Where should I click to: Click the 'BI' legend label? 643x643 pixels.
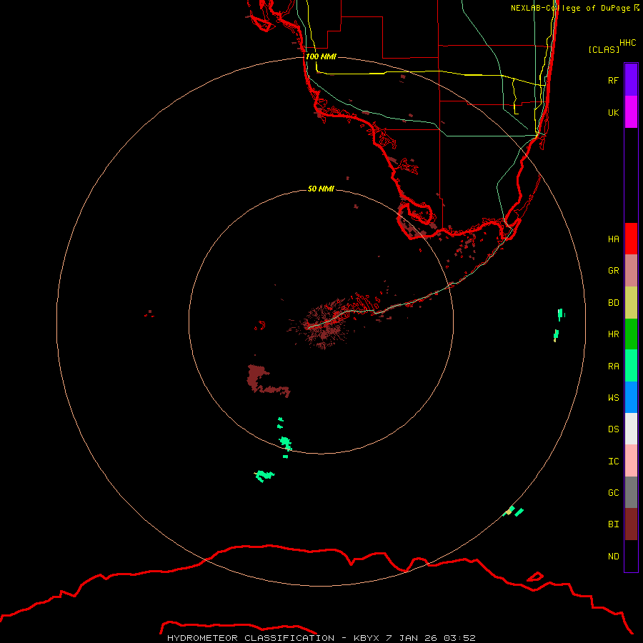pos(613,524)
